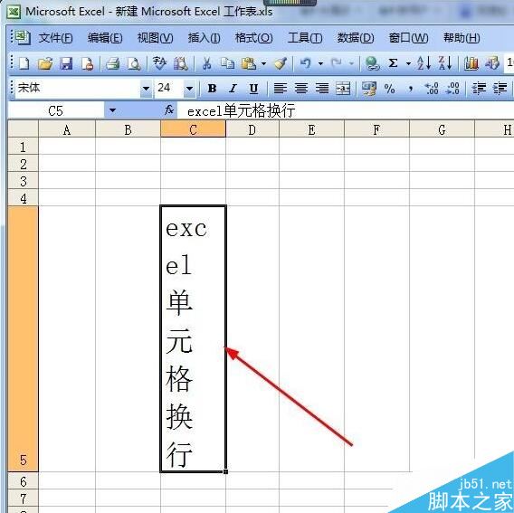Align text left

[x=281, y=88]
